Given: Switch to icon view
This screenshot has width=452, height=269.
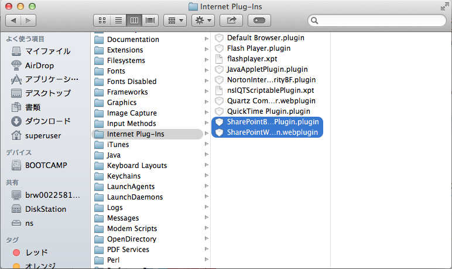Looking at the screenshot, I should click(x=102, y=20).
